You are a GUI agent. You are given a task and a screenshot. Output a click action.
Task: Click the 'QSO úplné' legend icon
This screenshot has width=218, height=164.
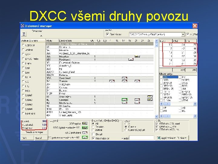(x=85, y=123)
